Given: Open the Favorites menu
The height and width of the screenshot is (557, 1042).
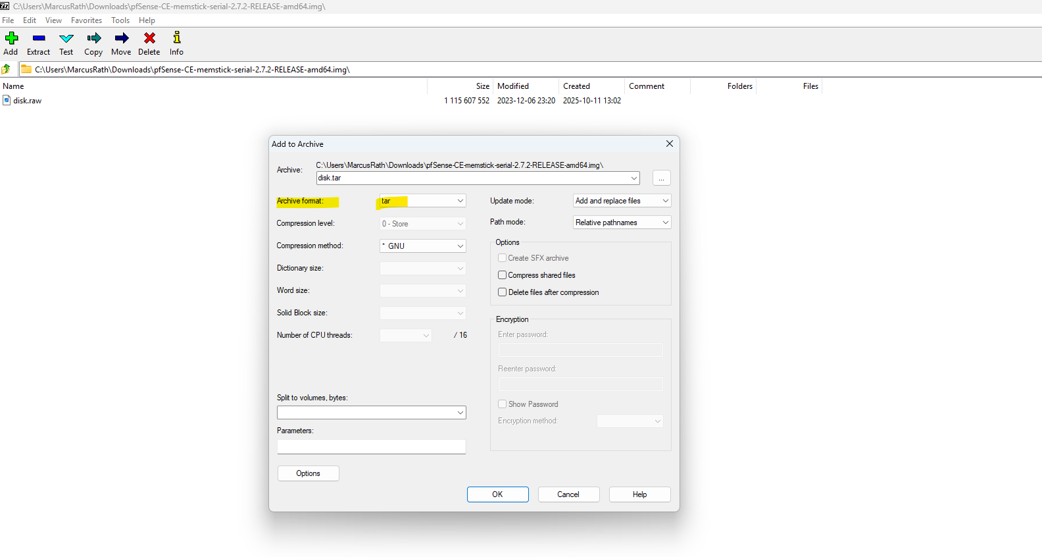Looking at the screenshot, I should (86, 20).
